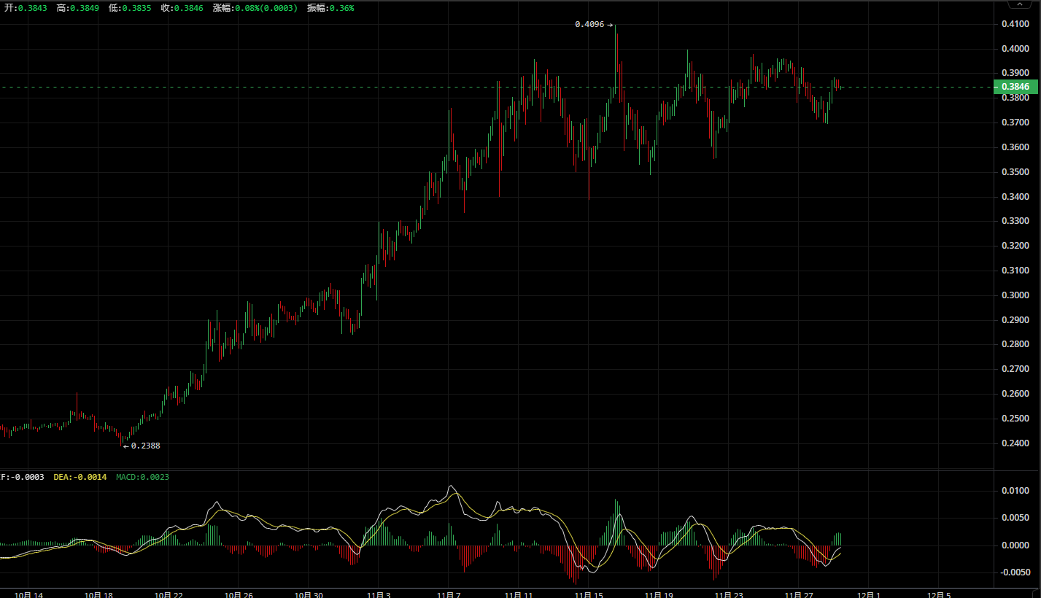This screenshot has height=598, width=1041.
Task: Click the 10月 22 date label
Action: [x=169, y=594]
